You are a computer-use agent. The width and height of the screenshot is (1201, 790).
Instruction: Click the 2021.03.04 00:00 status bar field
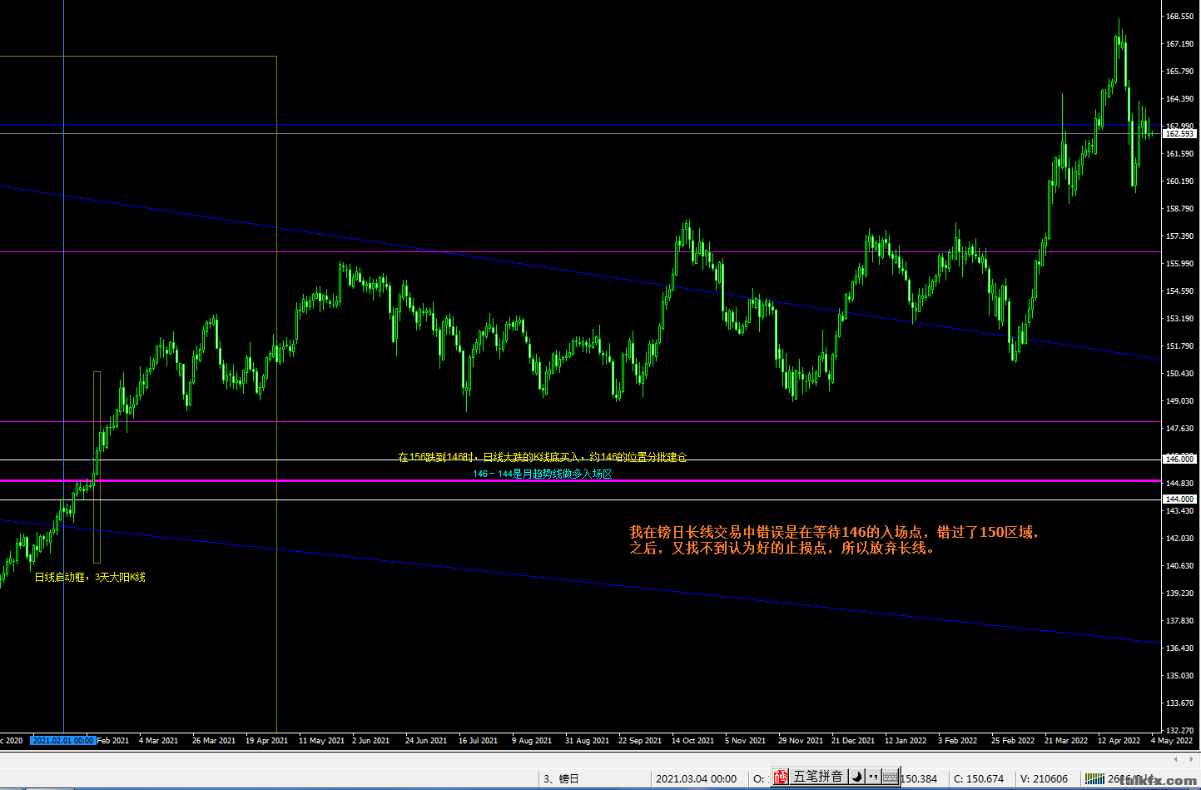[x=696, y=779]
